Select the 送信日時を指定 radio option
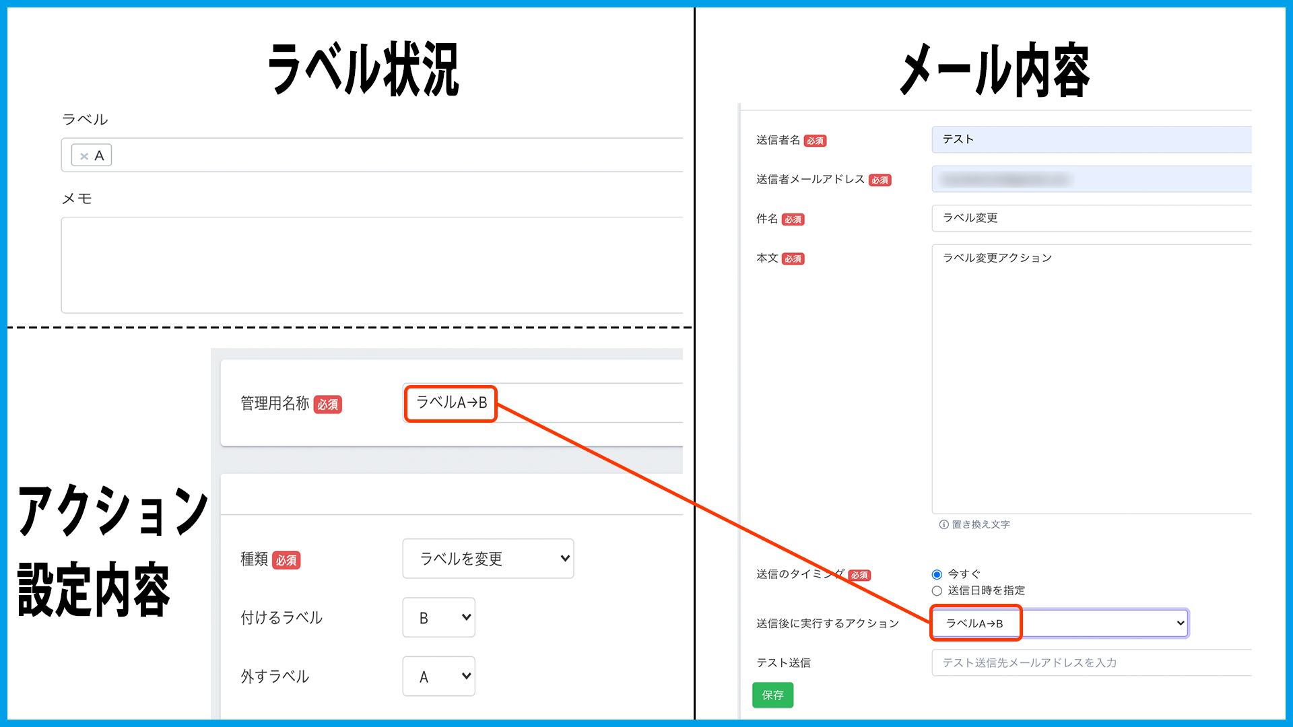 click(x=937, y=591)
